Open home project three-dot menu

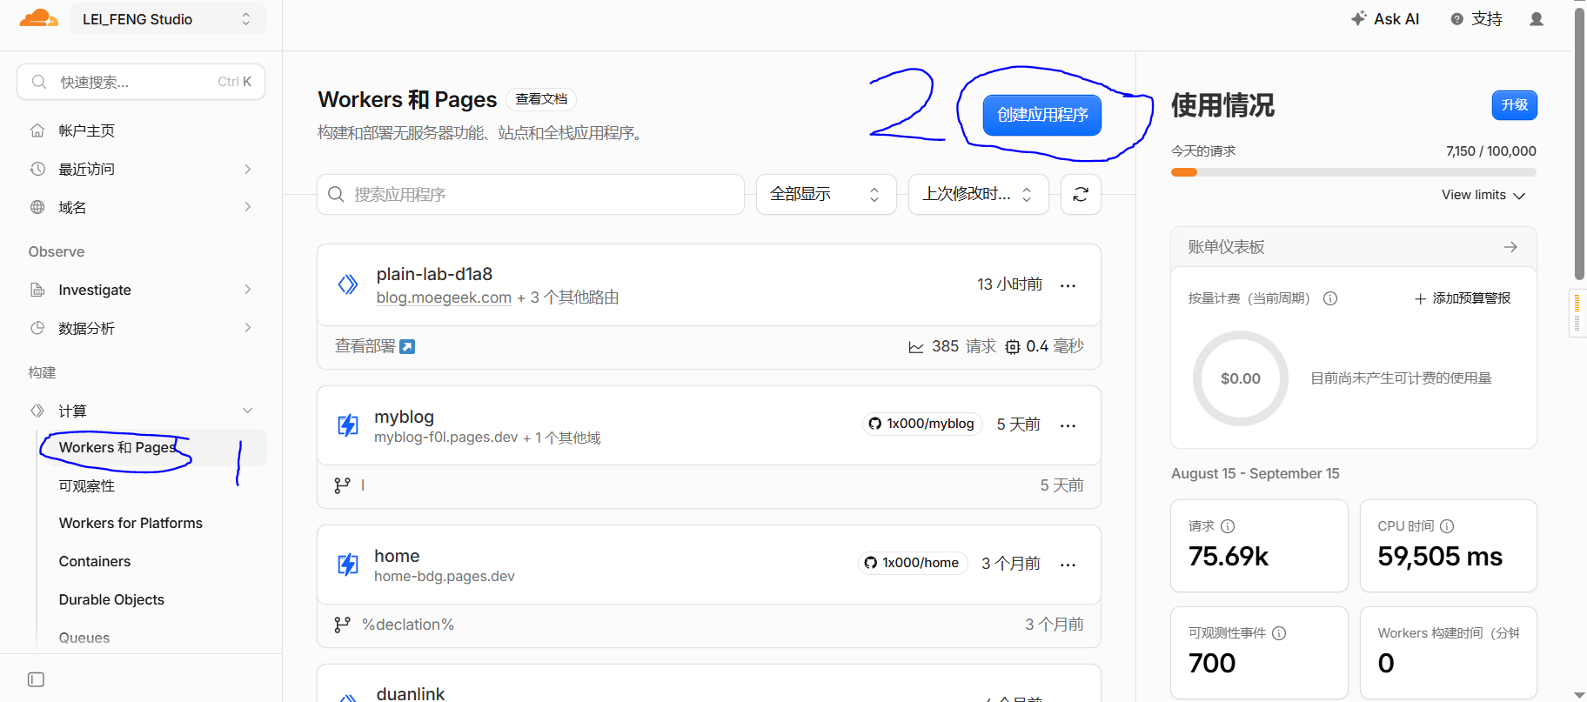click(1068, 565)
